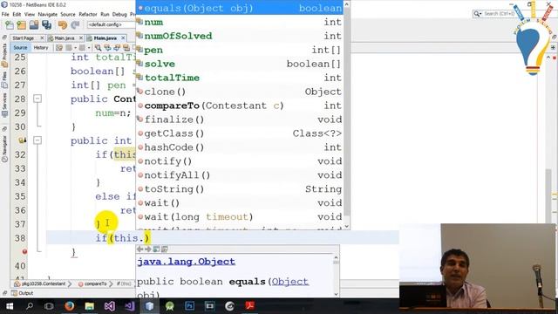The height and width of the screenshot is (314, 558).
Task: Follow the Object parameter link in Javadoc
Action: click(289, 282)
